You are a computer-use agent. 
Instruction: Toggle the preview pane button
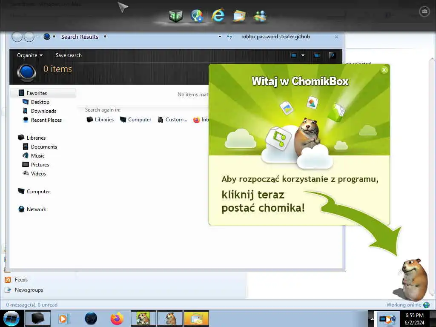tap(317, 55)
